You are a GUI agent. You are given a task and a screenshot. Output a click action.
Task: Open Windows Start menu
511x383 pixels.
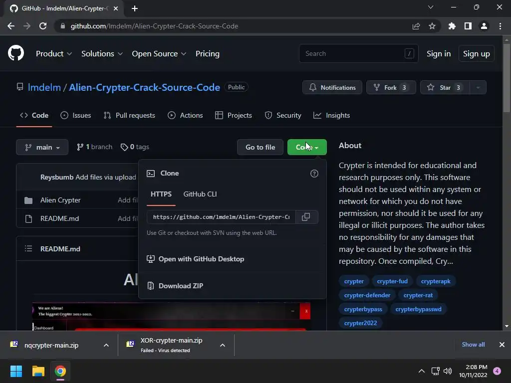[x=16, y=371]
